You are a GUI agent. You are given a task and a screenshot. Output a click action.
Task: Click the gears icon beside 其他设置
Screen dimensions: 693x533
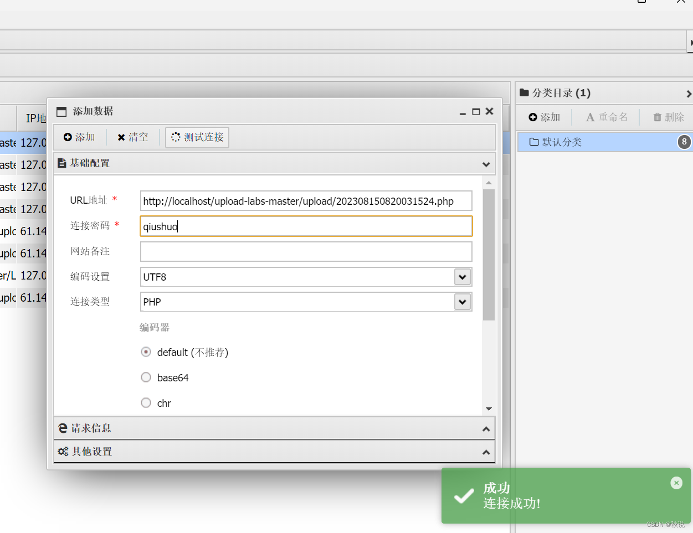pos(63,452)
